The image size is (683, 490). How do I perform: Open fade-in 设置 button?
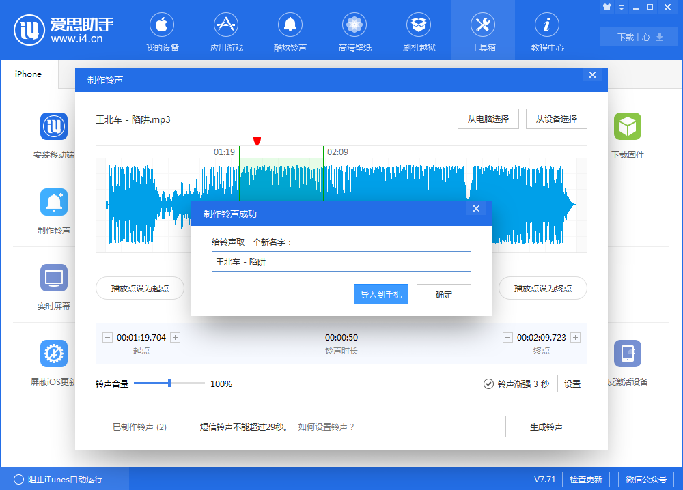tap(572, 384)
